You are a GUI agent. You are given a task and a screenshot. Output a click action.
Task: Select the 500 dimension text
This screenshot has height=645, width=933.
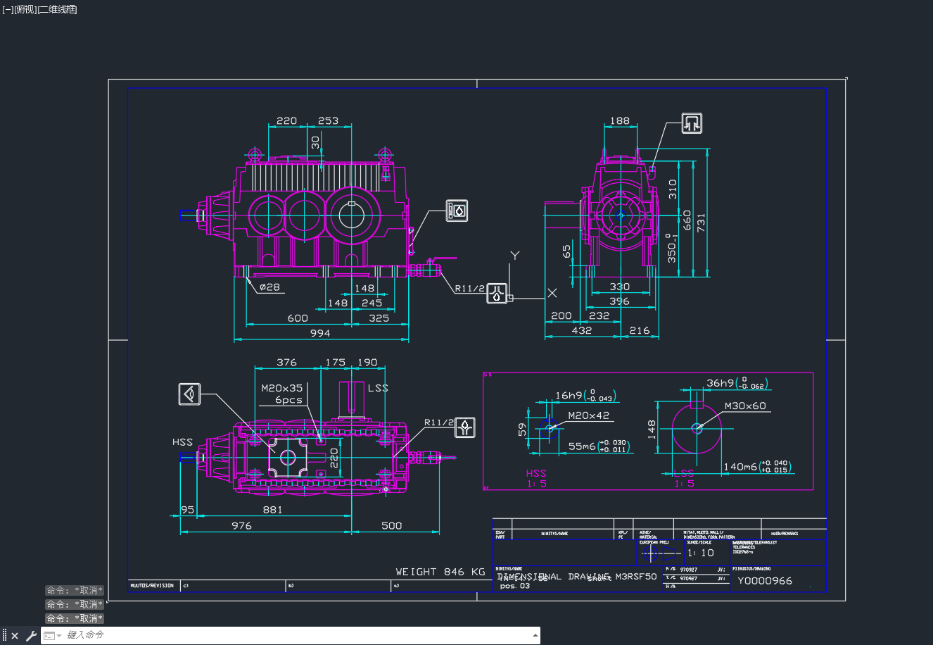[392, 525]
